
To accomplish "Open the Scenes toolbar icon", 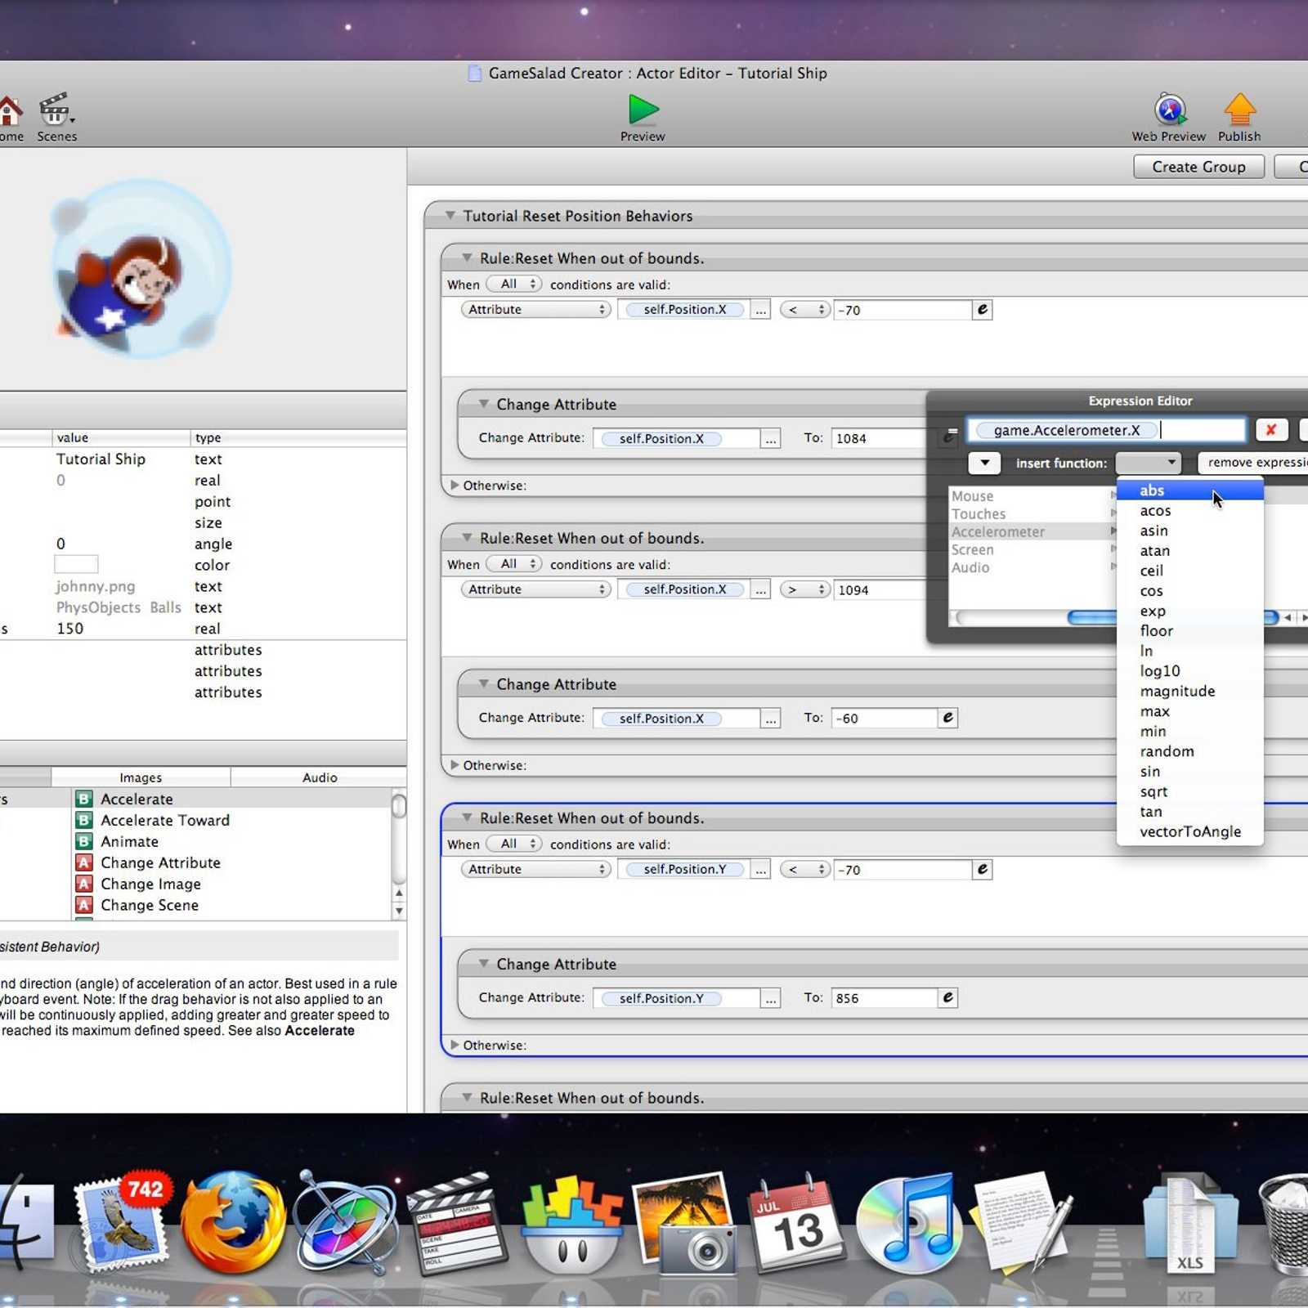I will (56, 109).
